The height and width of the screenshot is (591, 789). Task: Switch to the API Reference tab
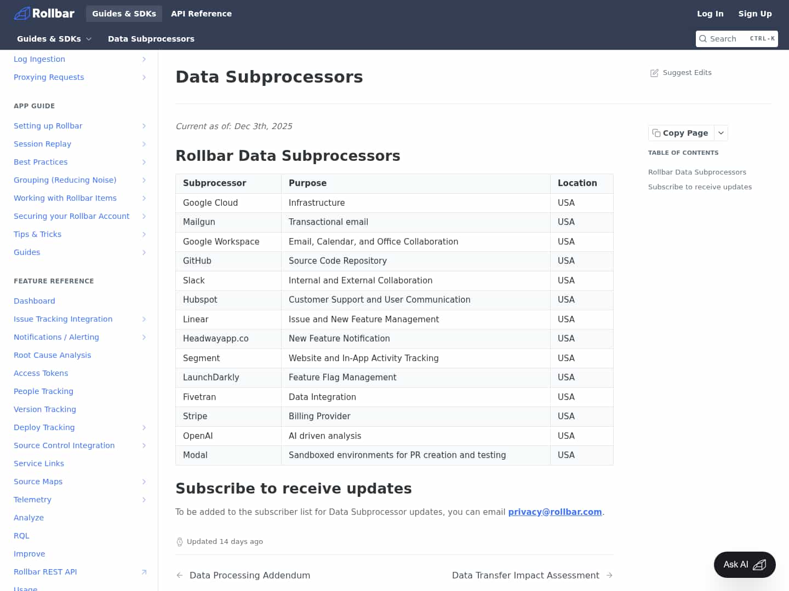[x=201, y=14]
